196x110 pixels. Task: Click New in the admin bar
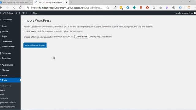33,13
